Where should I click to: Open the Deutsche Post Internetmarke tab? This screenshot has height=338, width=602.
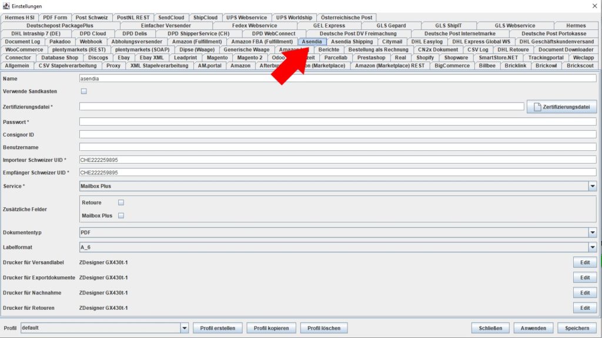coord(460,33)
